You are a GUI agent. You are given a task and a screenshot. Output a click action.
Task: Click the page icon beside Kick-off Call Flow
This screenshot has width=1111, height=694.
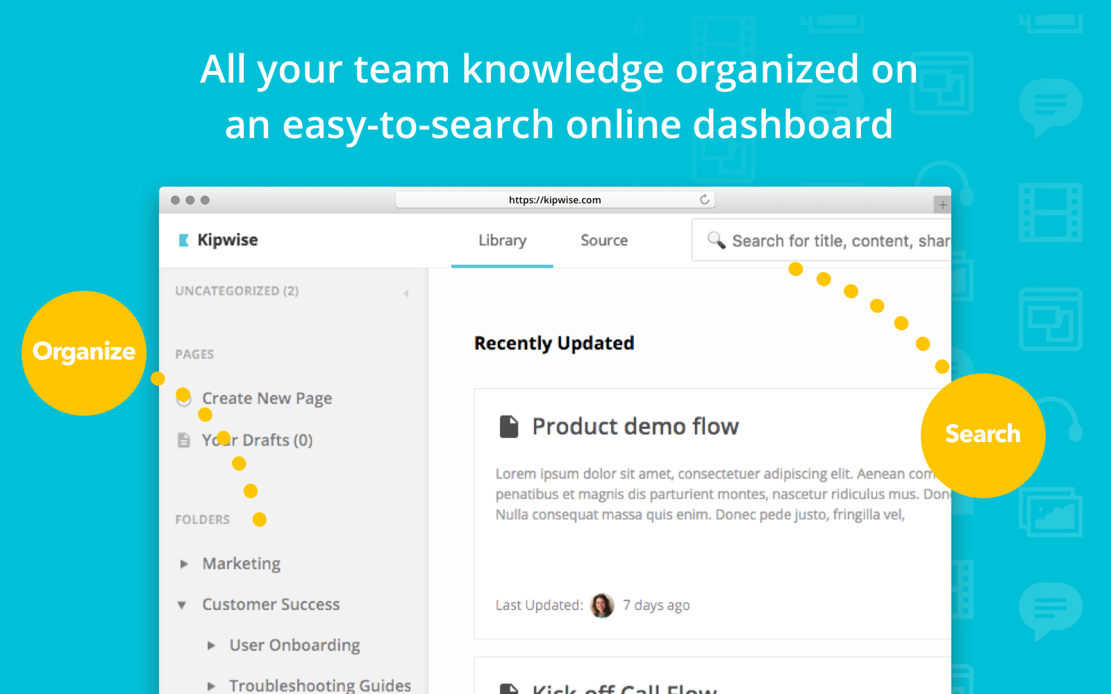(509, 689)
